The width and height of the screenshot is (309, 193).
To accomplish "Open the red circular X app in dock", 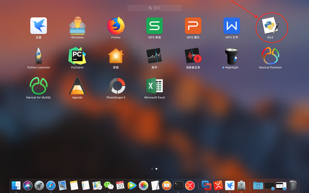I will click(x=190, y=185).
